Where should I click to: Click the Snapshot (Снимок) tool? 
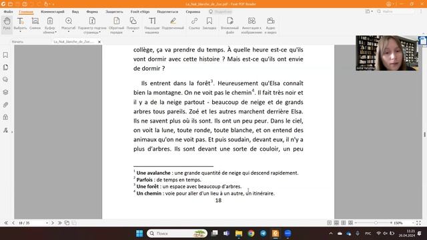[x=35, y=24]
